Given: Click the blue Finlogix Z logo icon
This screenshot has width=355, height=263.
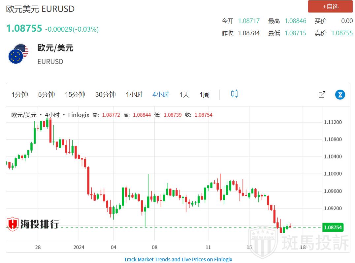Looking at the screenshot, I should coord(340,95).
